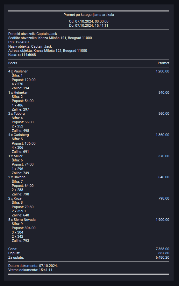
Task: Select the Popust total 887.80
Action: point(164,253)
